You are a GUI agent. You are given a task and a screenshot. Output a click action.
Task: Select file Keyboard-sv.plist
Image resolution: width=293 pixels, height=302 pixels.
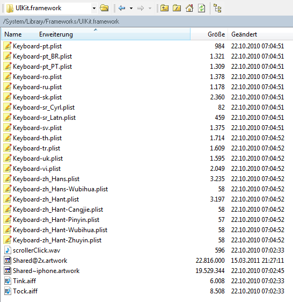(38, 128)
